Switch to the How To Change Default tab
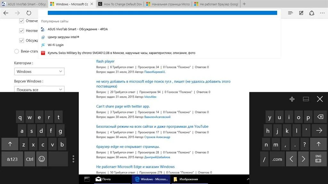Viewport: 328px width, 184px height. [x=120, y=4]
